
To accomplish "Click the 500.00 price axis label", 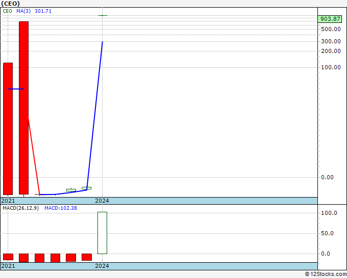I will coord(331,29).
